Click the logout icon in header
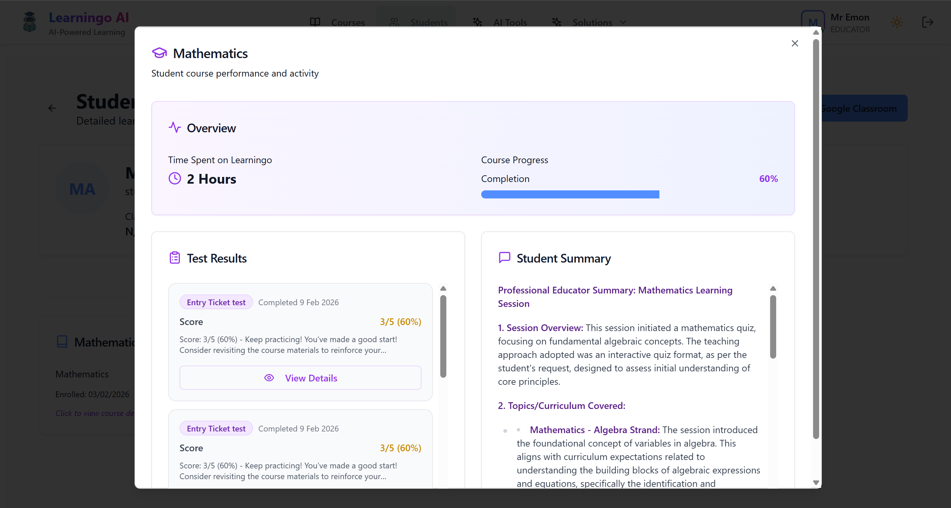Screen dimensions: 951x508 [928, 22]
